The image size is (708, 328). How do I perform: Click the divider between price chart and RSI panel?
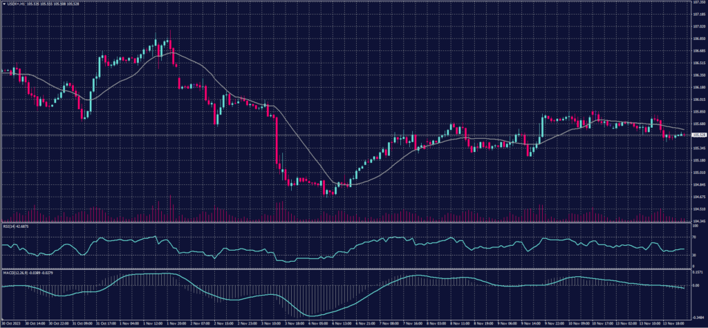pos(346,223)
